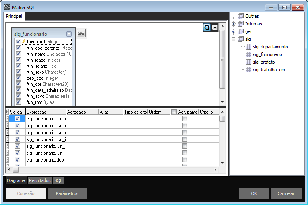
Task: Click the small plus button beside Q
Action: pyautogui.click(x=214, y=27)
